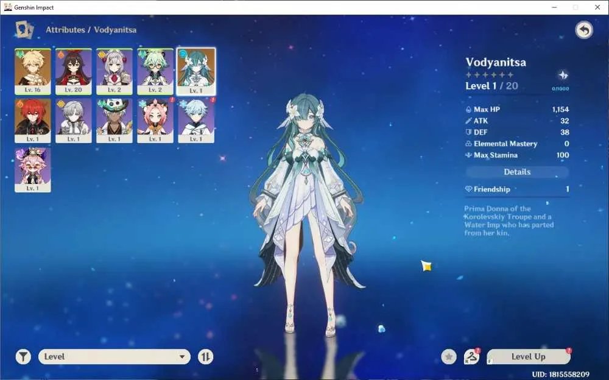609x380 pixels.
Task: Select the Lv. 20 character portrait
Action: [x=74, y=71]
